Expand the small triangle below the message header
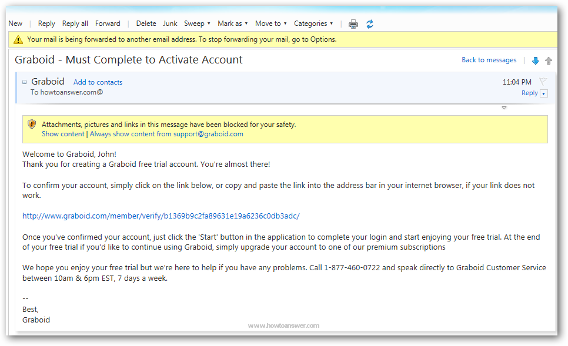568x346 pixels. pos(504,108)
